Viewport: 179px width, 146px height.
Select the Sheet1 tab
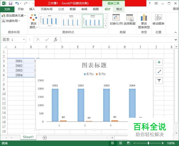[x=28, y=137]
